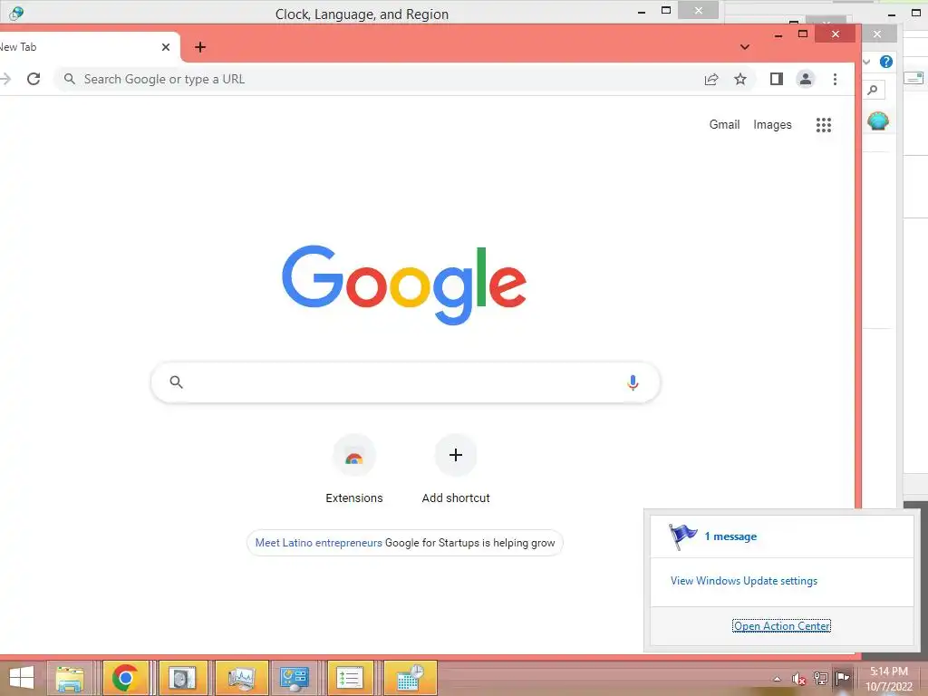Start voice search with microphone icon
The width and height of the screenshot is (928, 696).
point(633,382)
